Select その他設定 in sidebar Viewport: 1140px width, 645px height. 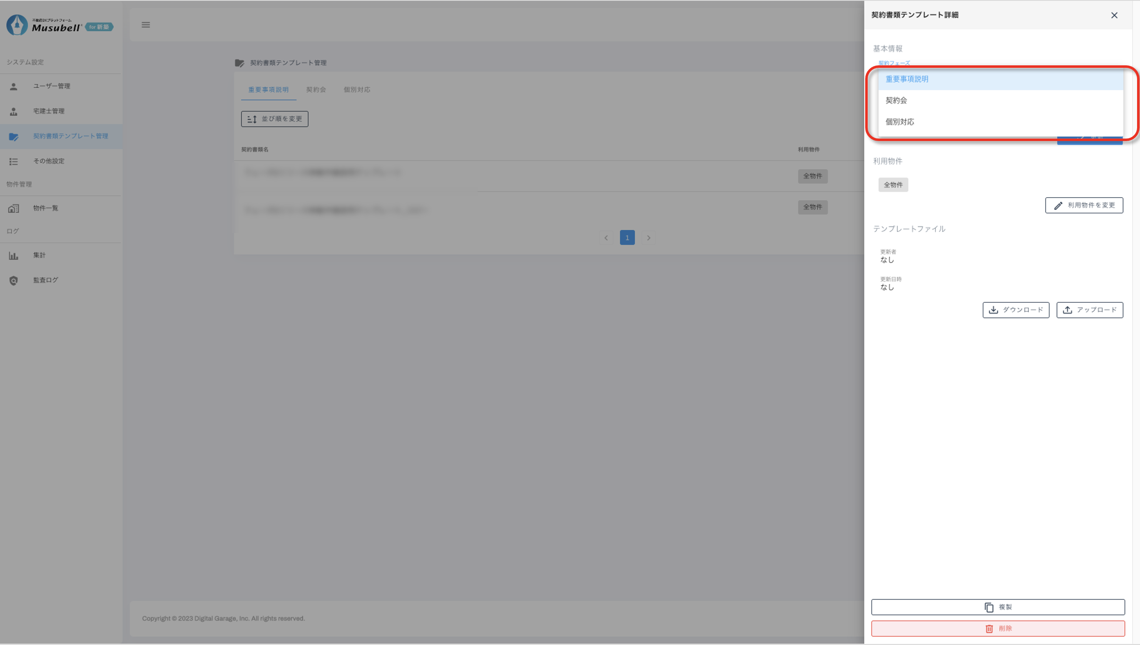(x=49, y=161)
